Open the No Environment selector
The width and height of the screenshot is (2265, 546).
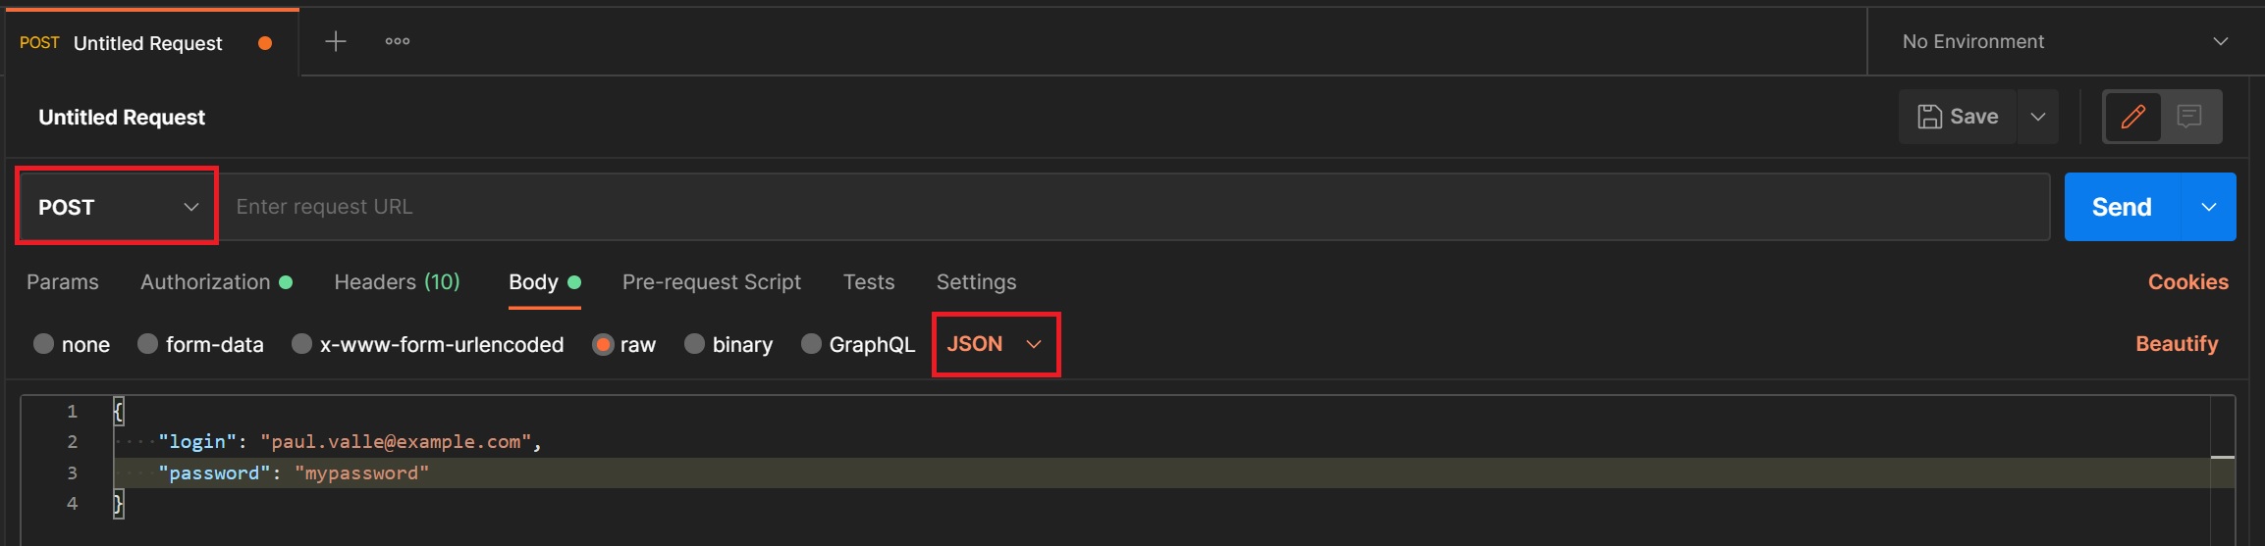(x=2064, y=41)
